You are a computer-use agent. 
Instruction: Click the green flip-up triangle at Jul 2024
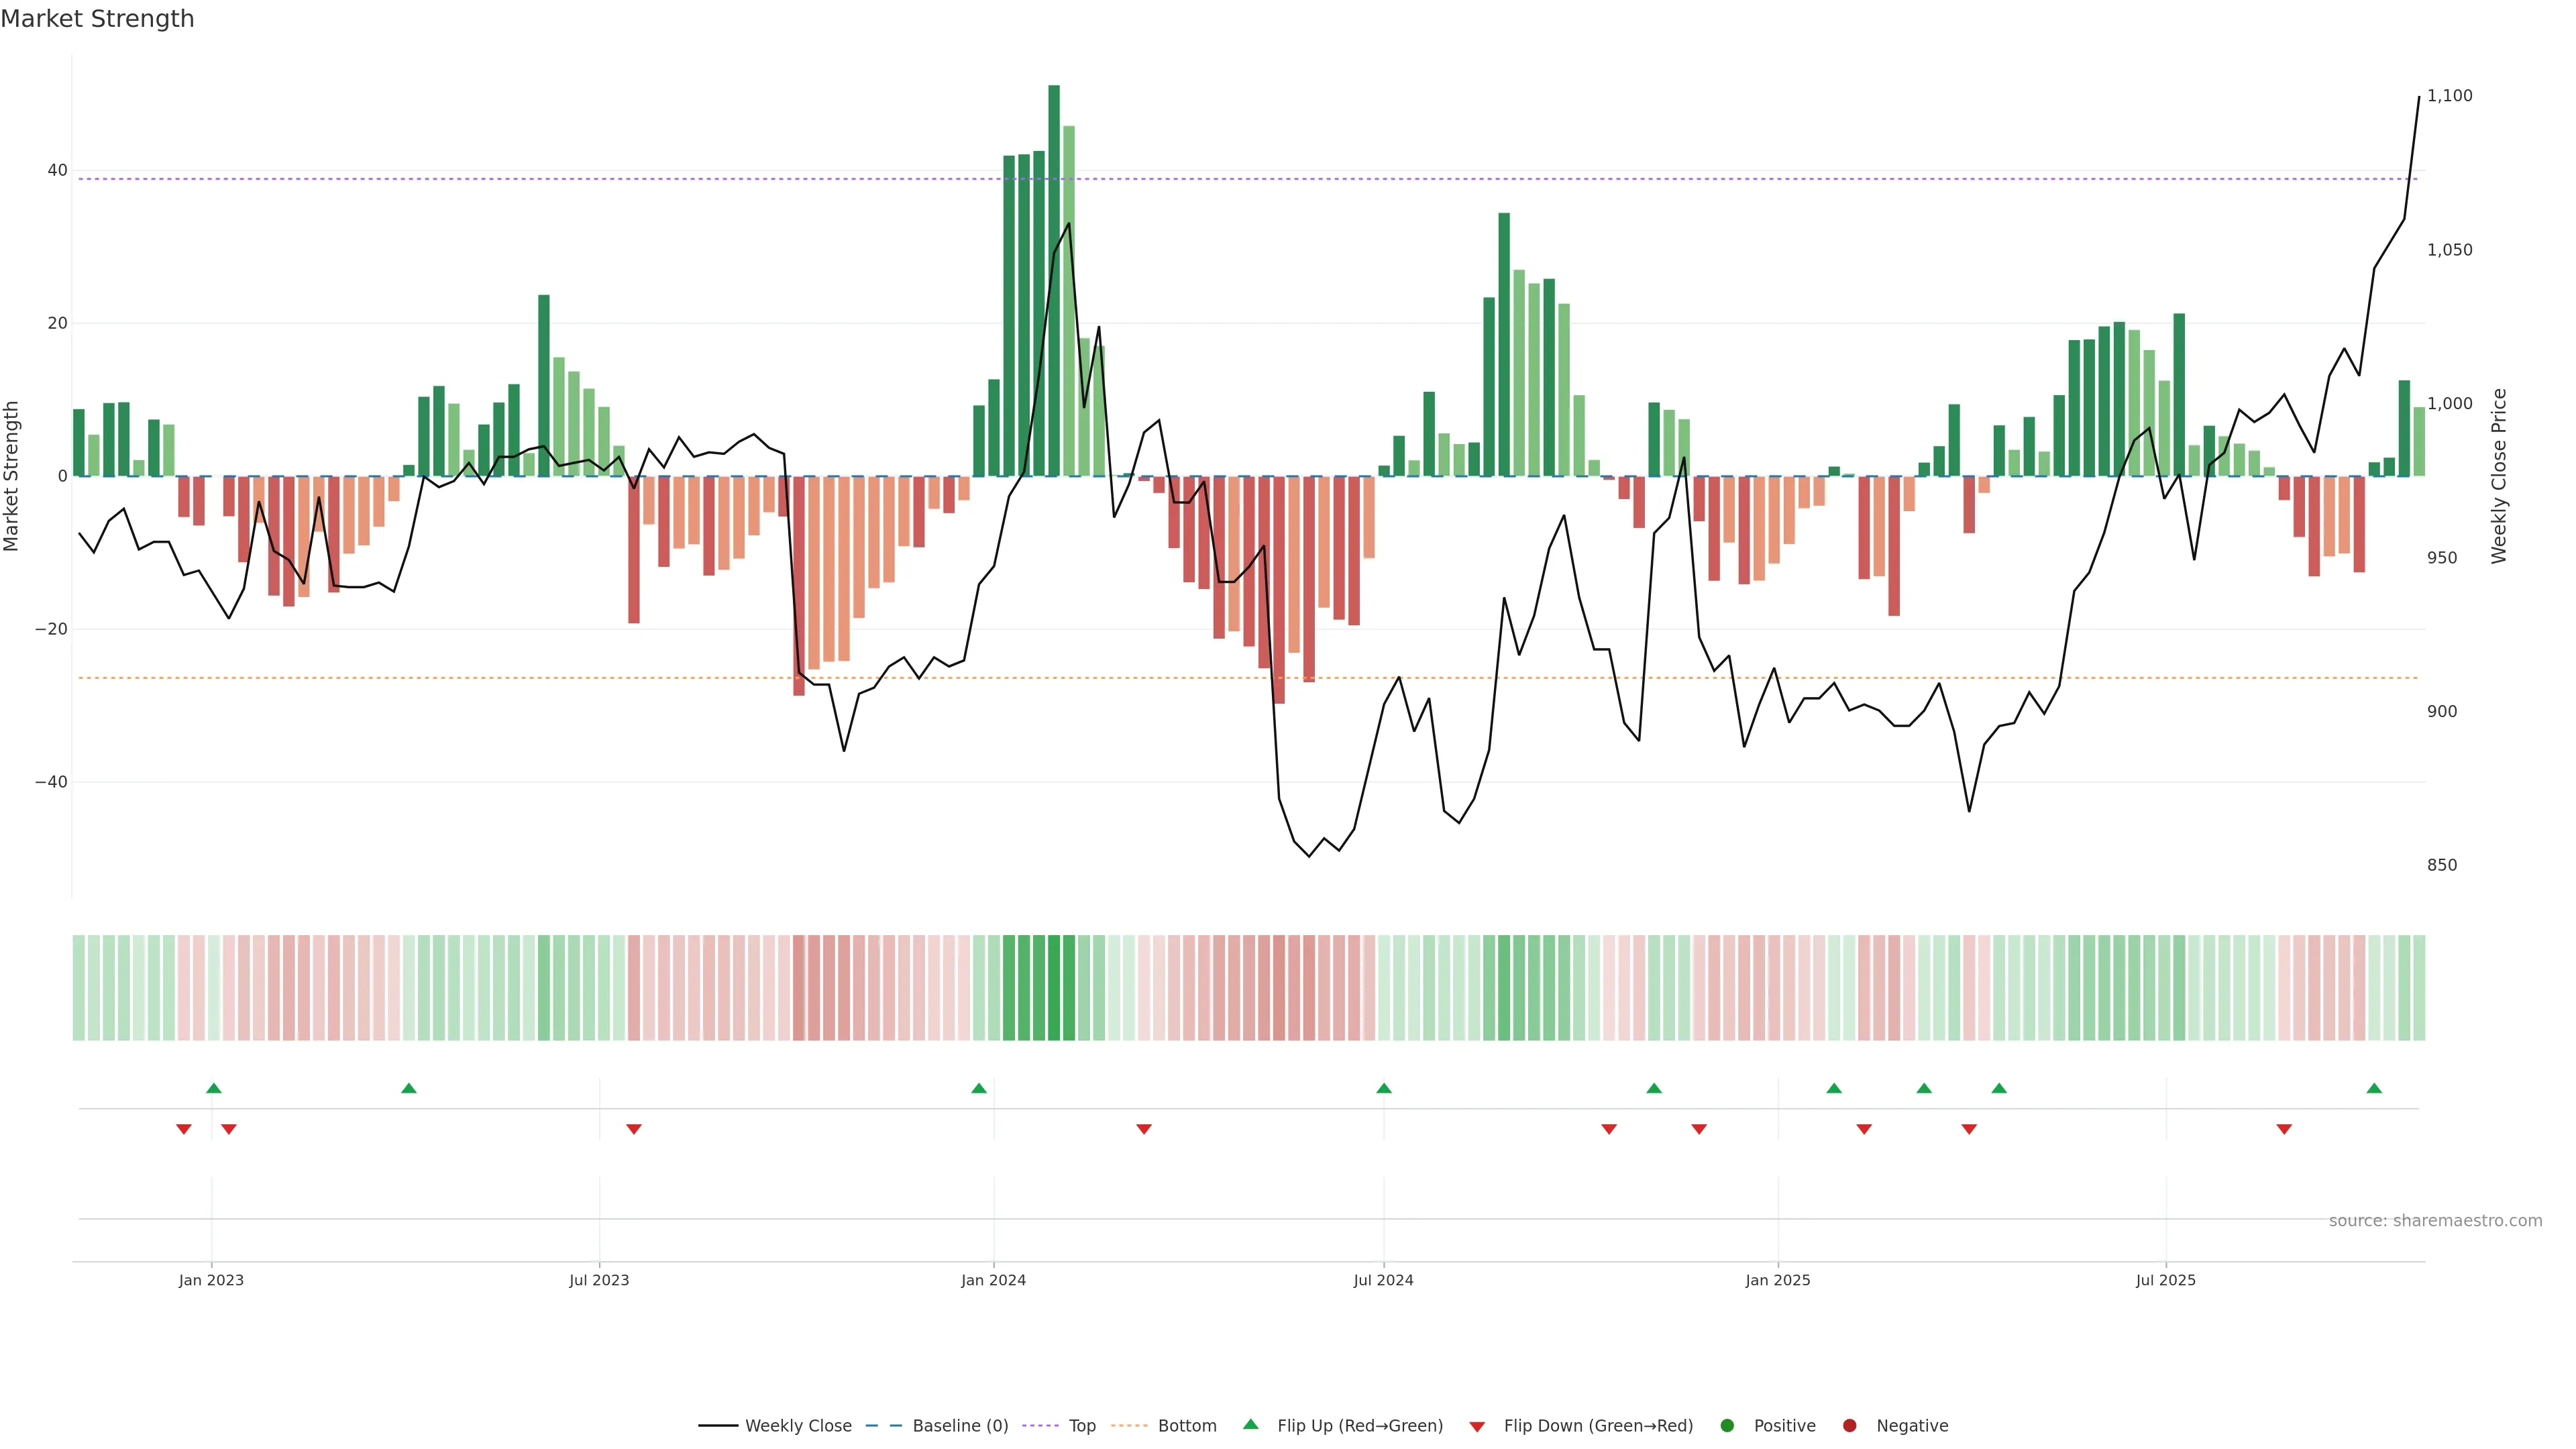(1384, 1088)
